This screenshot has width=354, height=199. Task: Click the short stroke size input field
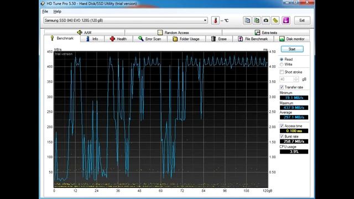(287, 79)
